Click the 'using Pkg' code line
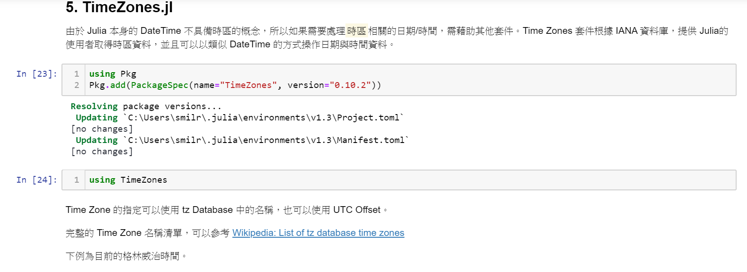Image resolution: width=747 pixels, height=272 pixels. (x=113, y=74)
